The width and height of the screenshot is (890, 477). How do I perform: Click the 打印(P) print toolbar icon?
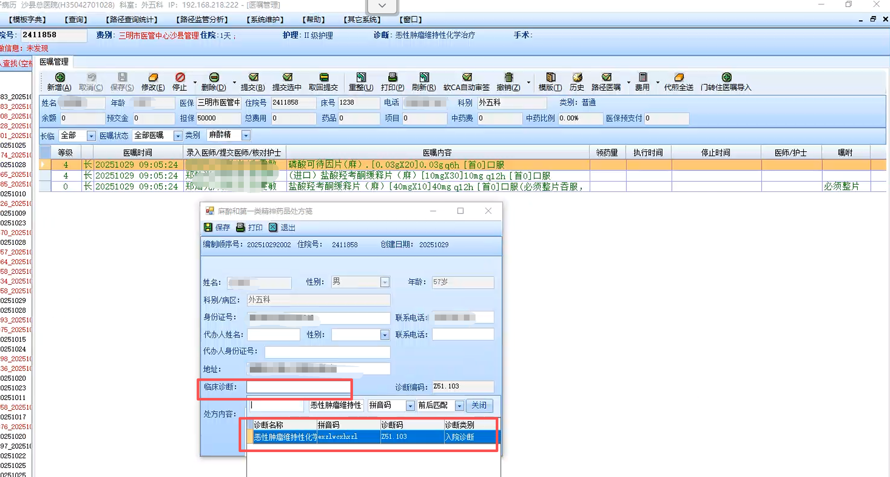(x=392, y=78)
